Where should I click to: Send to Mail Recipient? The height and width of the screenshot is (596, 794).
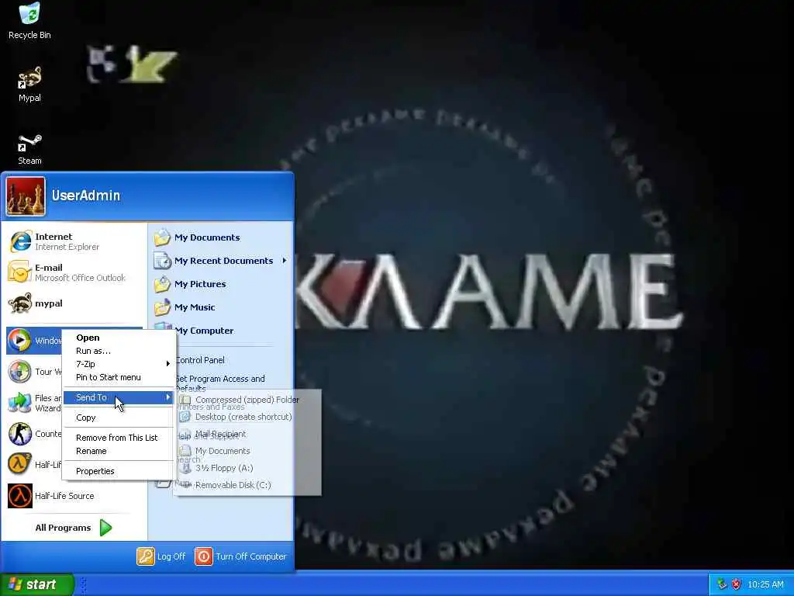(x=247, y=434)
